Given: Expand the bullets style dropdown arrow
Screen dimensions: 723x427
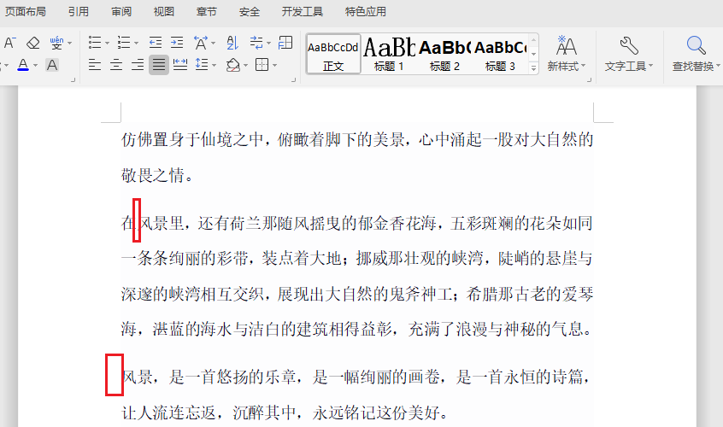Looking at the screenshot, I should tap(107, 44).
